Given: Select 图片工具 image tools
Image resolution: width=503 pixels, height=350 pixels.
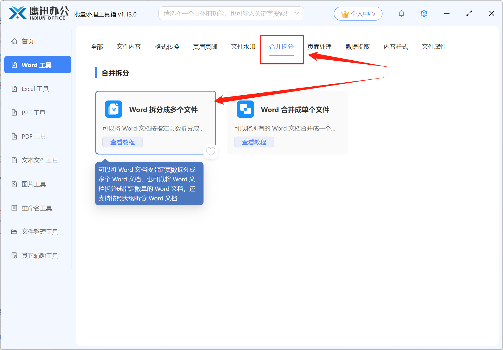Looking at the screenshot, I should click(x=34, y=184).
